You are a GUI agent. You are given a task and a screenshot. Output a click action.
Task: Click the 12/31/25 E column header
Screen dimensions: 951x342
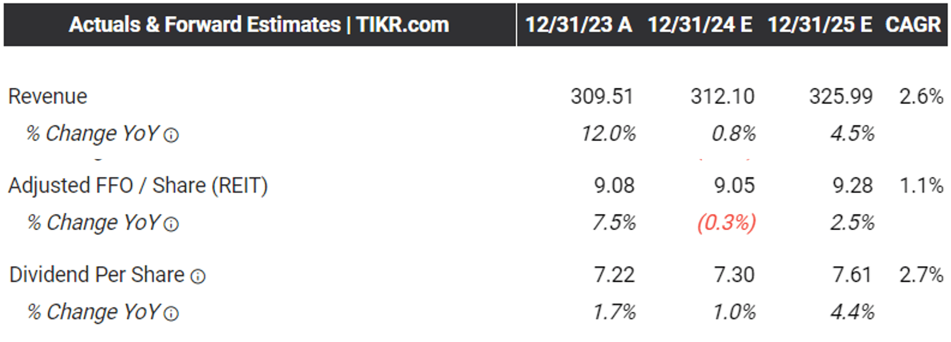click(820, 25)
